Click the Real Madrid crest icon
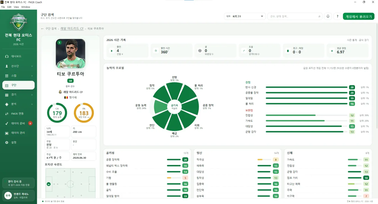Image resolution: width=378 pixels, height=204 pixels. pyautogui.click(x=60, y=92)
